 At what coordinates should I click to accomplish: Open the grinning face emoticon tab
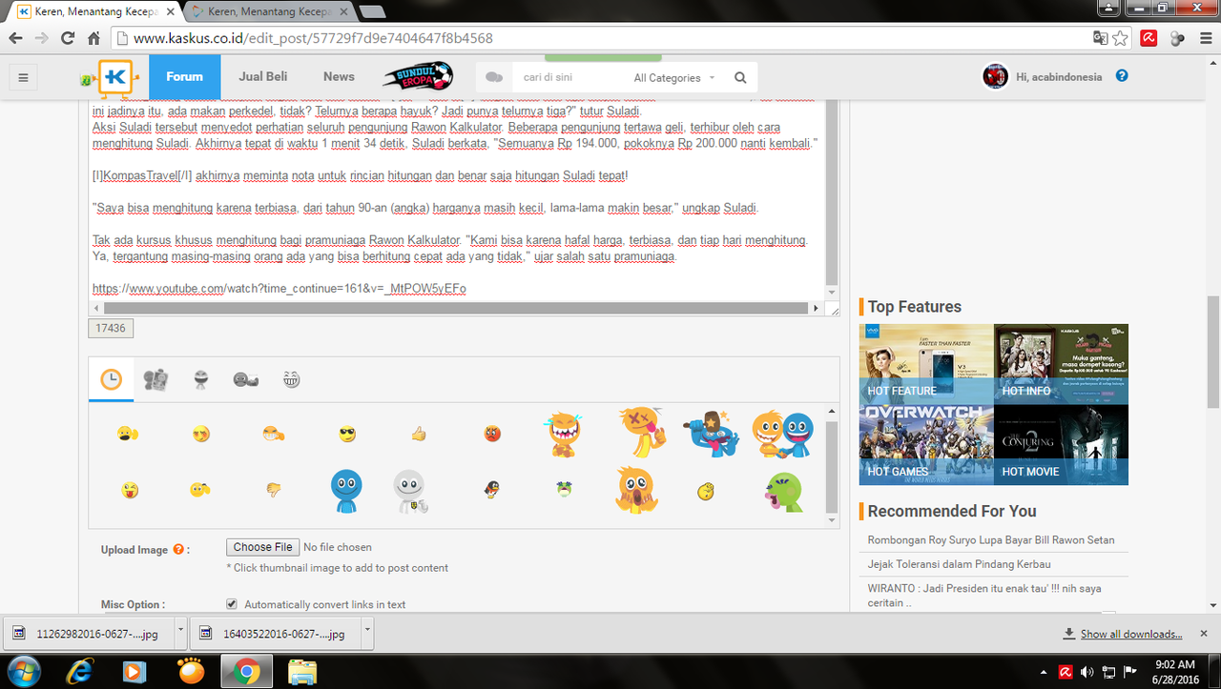[291, 380]
